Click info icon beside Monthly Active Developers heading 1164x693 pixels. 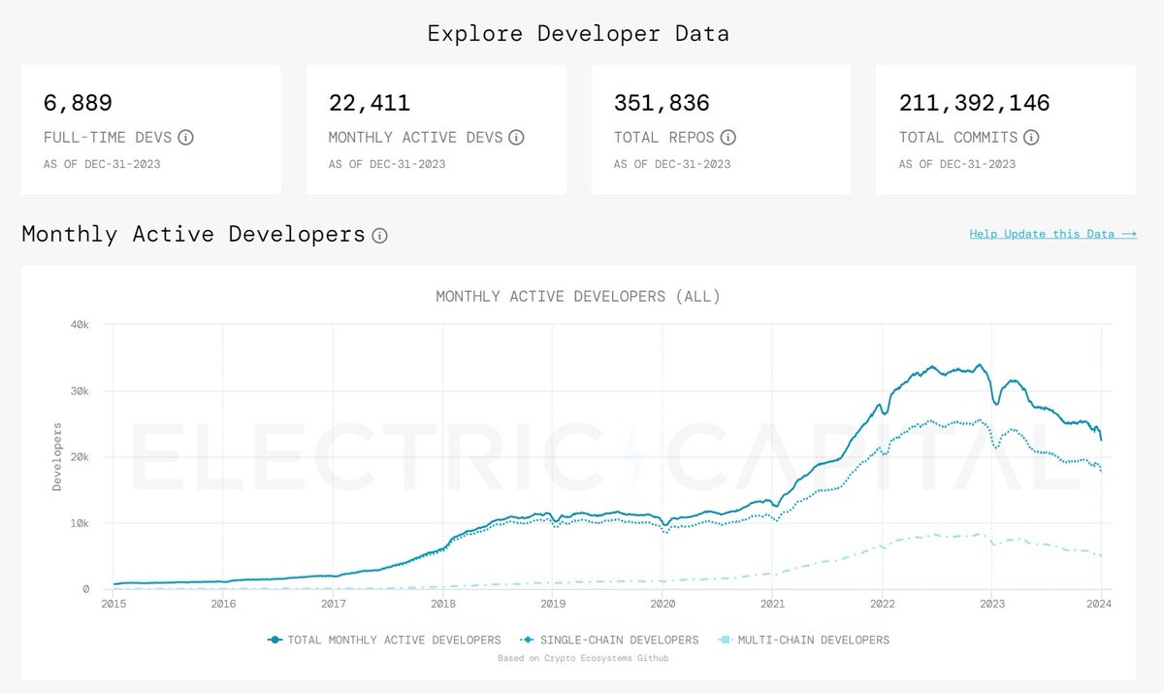380,236
